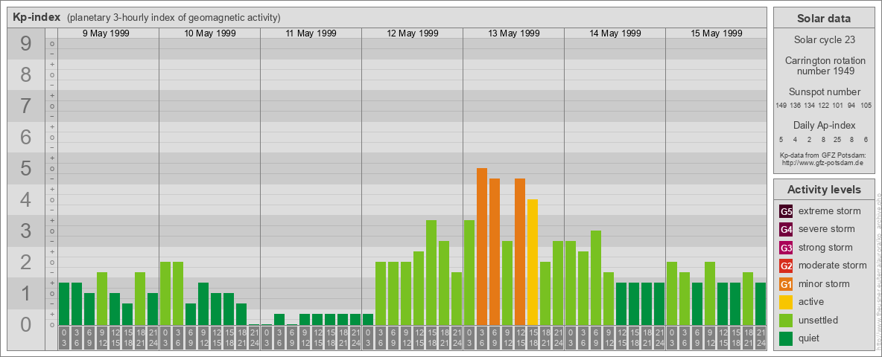Click the 13 May 6-9 orange bar
Viewport: 882px width, 357px height.
click(495, 251)
